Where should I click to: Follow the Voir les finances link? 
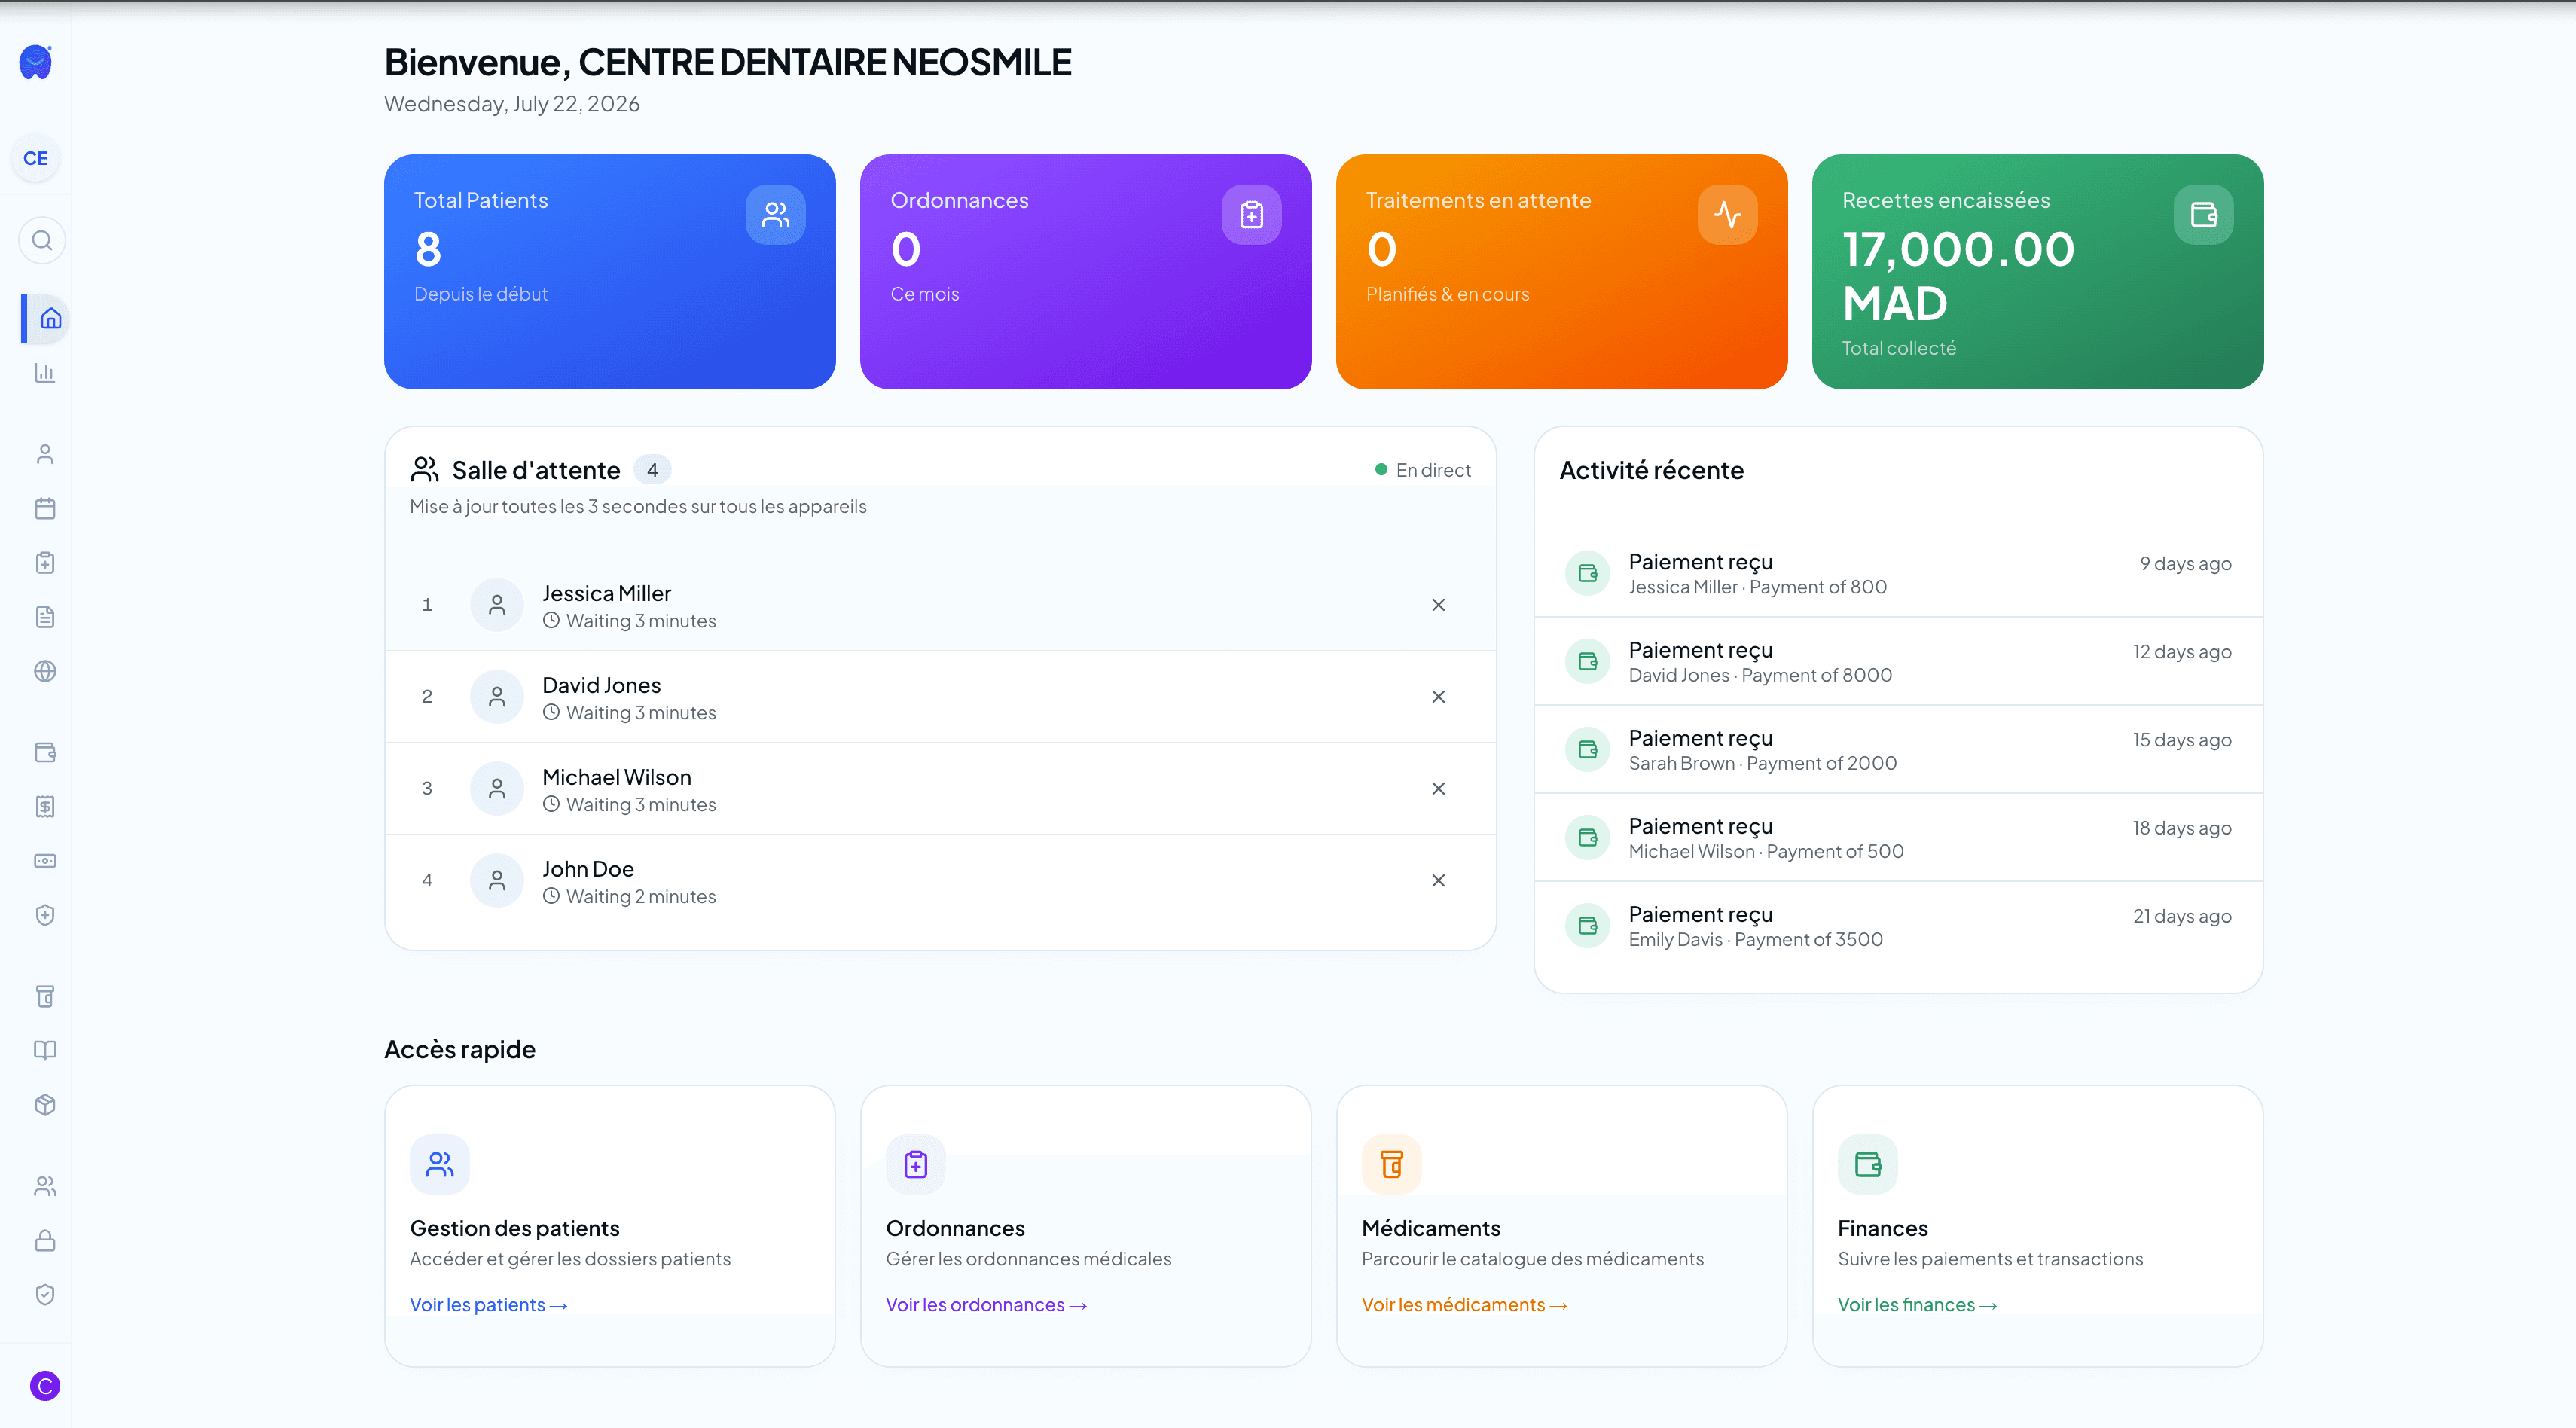point(1917,1305)
